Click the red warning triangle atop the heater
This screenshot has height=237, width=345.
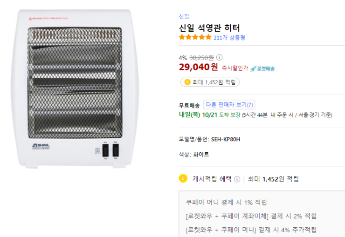31,19
